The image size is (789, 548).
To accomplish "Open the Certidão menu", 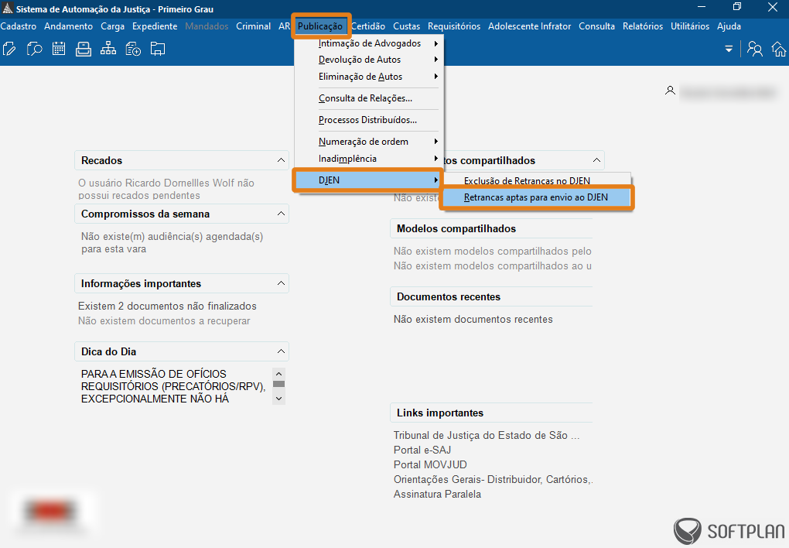I will (368, 26).
